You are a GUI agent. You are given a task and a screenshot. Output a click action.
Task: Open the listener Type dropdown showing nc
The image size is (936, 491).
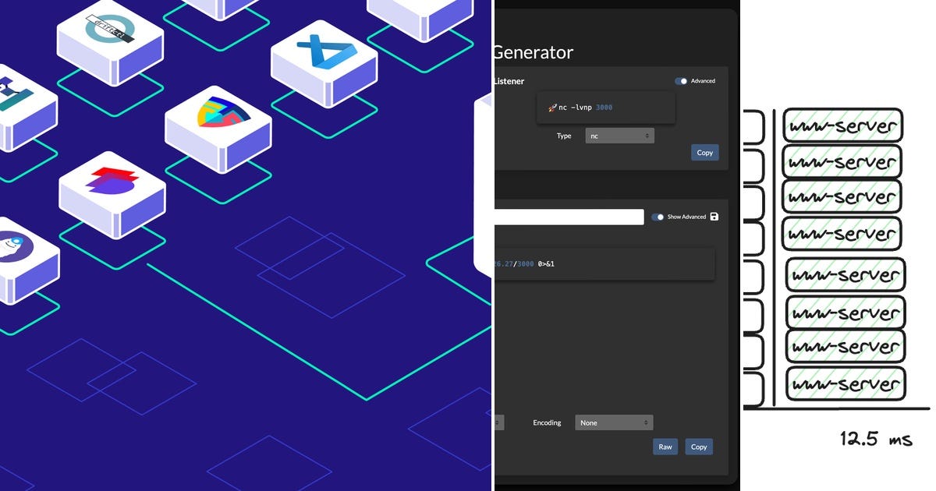click(x=619, y=135)
